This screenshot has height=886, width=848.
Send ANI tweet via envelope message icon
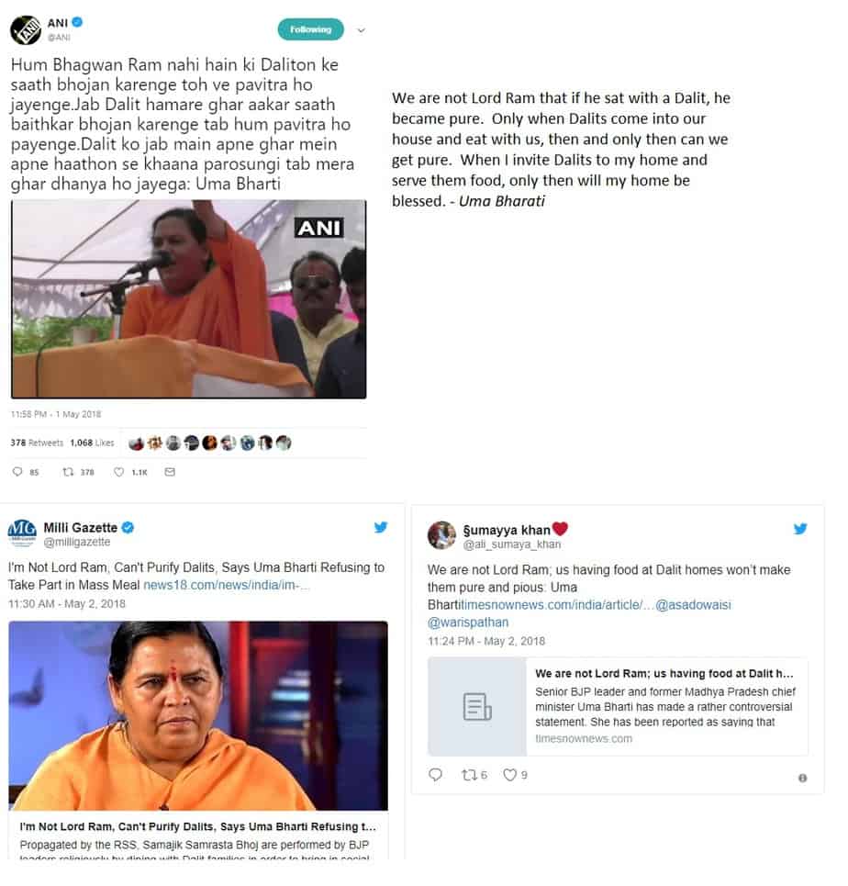pos(170,472)
